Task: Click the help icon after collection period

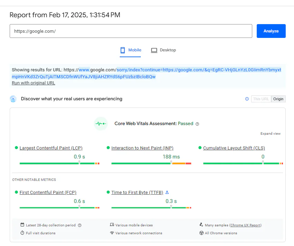Action: [80, 225]
